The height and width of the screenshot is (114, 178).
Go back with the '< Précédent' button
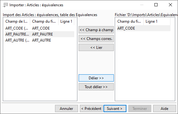click(x=91, y=109)
